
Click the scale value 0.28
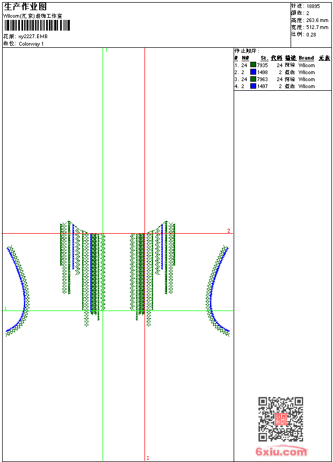(x=311, y=34)
